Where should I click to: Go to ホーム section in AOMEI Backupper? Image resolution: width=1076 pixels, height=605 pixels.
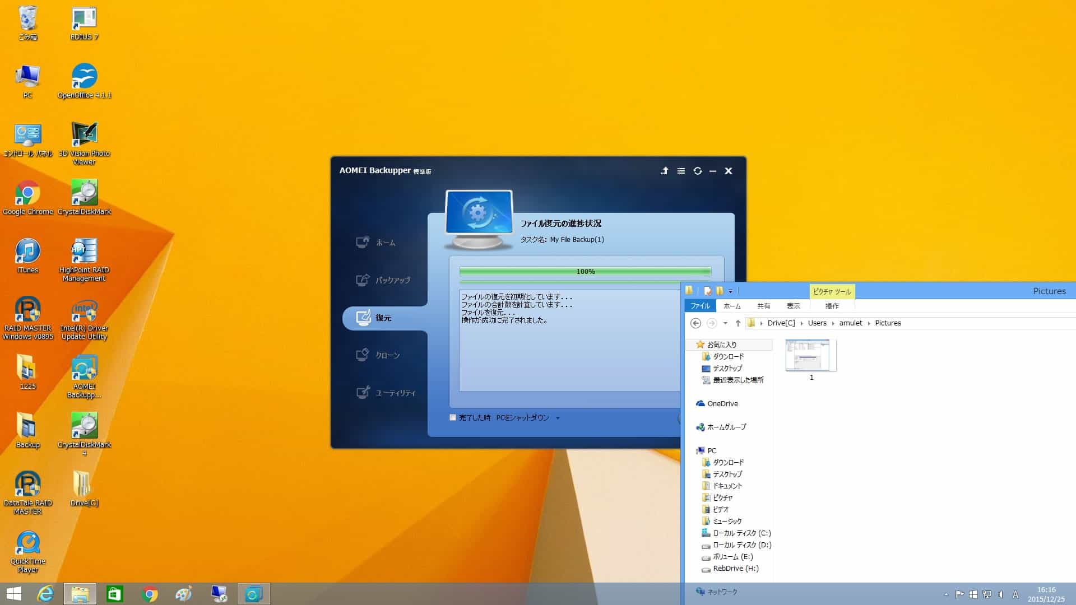[x=376, y=243]
